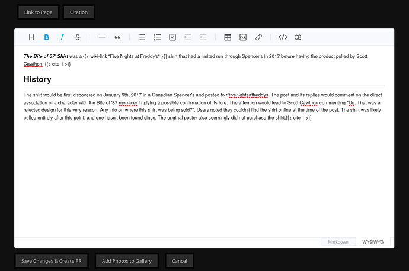Insert a horizontal line divider
409x271 pixels.
(102, 37)
